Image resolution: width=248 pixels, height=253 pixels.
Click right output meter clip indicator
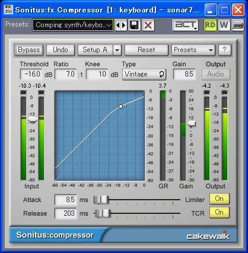point(225,92)
